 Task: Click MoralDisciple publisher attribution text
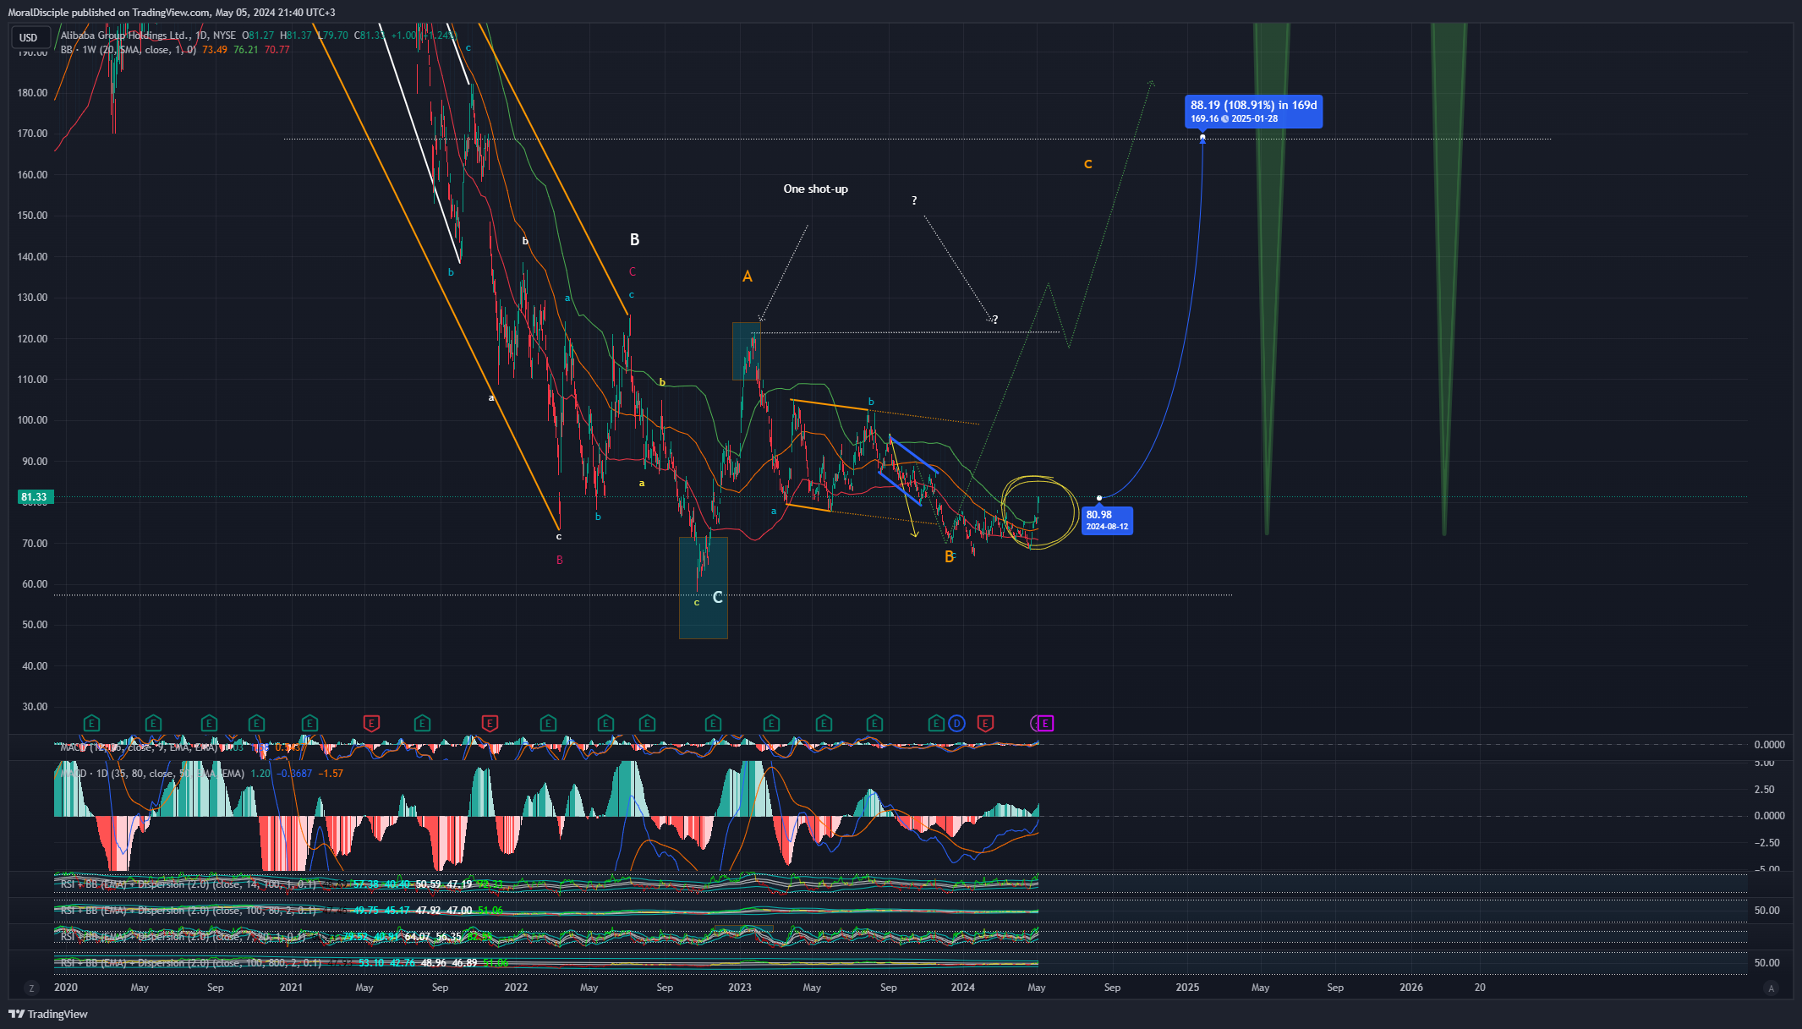(172, 13)
